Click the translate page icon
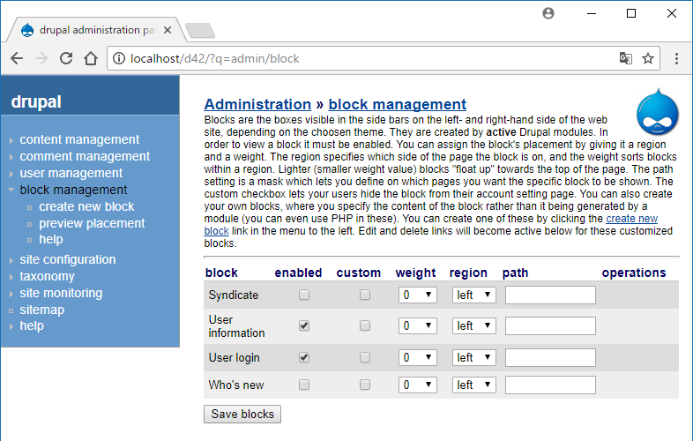Image resolution: width=693 pixels, height=441 pixels. [x=625, y=59]
